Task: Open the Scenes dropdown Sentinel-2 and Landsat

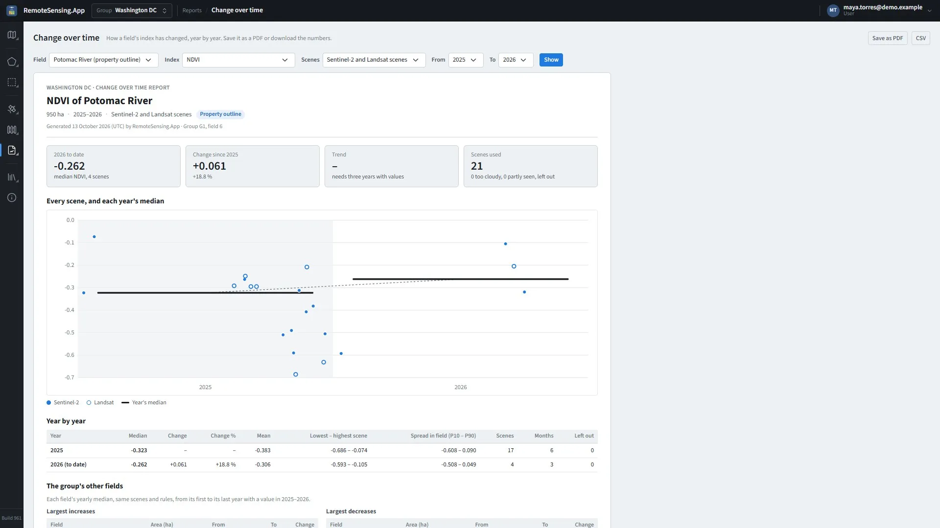Action: tap(374, 60)
